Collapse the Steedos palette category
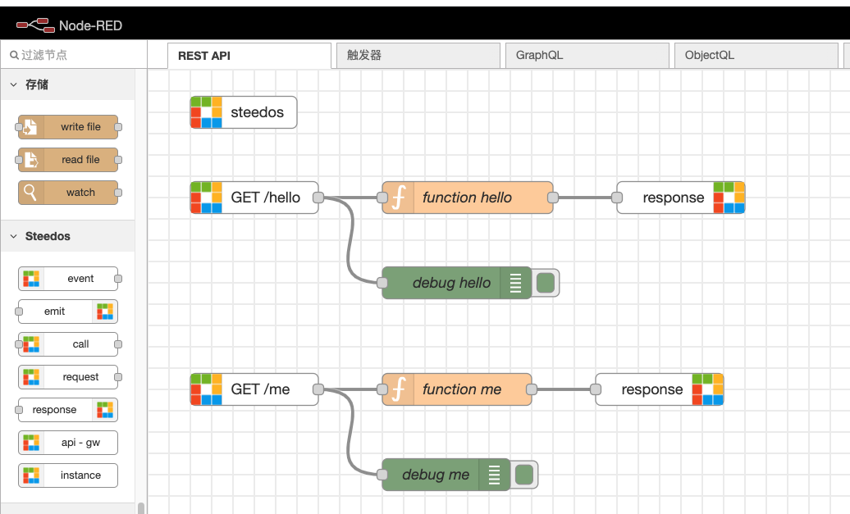 click(x=14, y=236)
